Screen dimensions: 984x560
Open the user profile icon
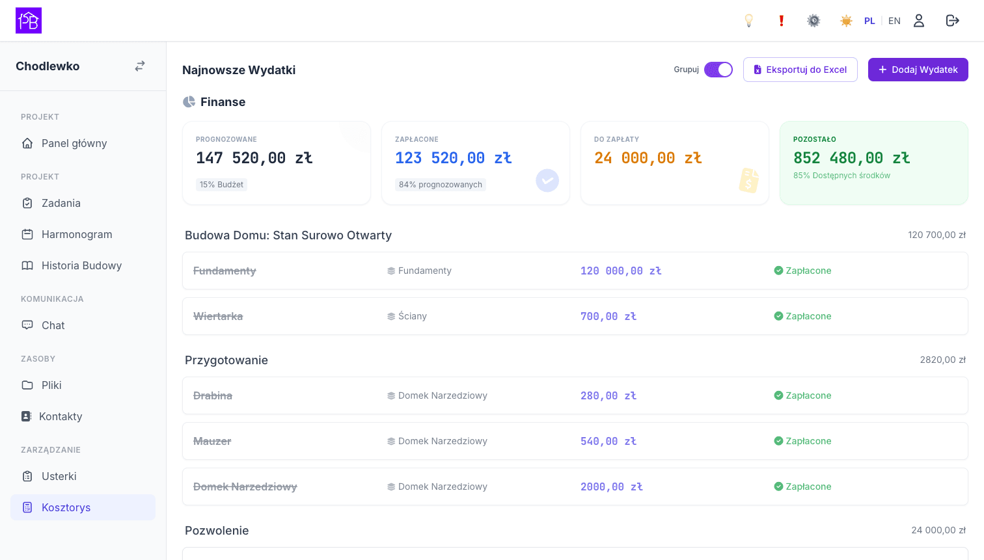click(919, 21)
